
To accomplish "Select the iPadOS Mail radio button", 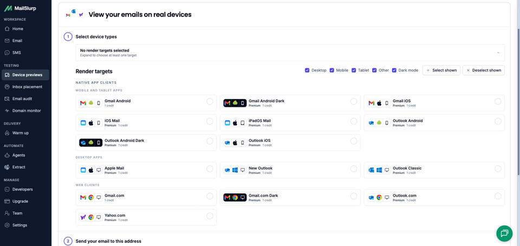I will tap(354, 121).
